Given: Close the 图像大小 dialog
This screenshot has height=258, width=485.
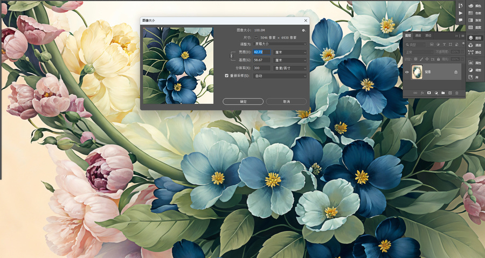Looking at the screenshot, I should [x=306, y=20].
